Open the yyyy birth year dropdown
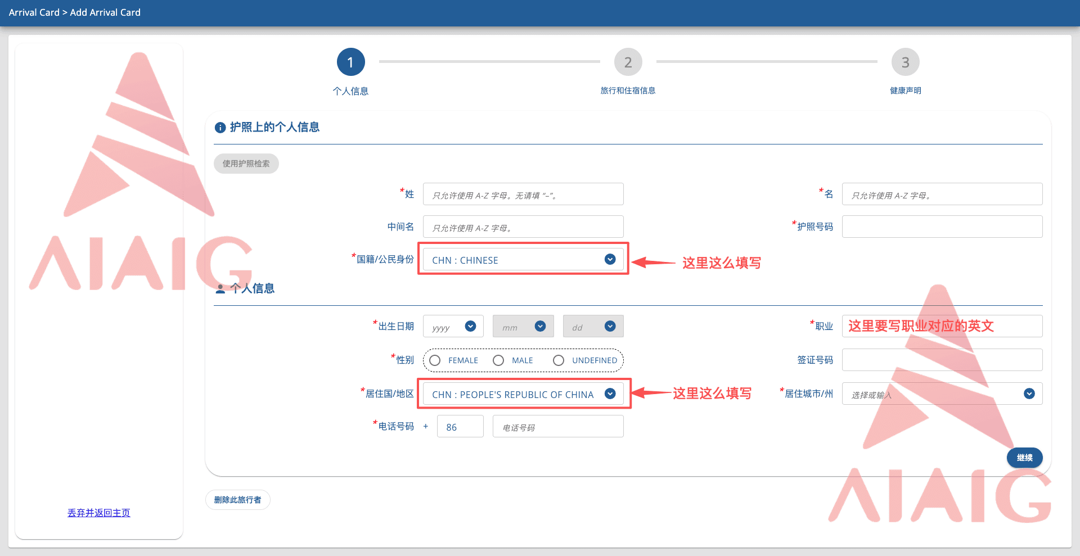This screenshot has width=1080, height=556. [453, 326]
